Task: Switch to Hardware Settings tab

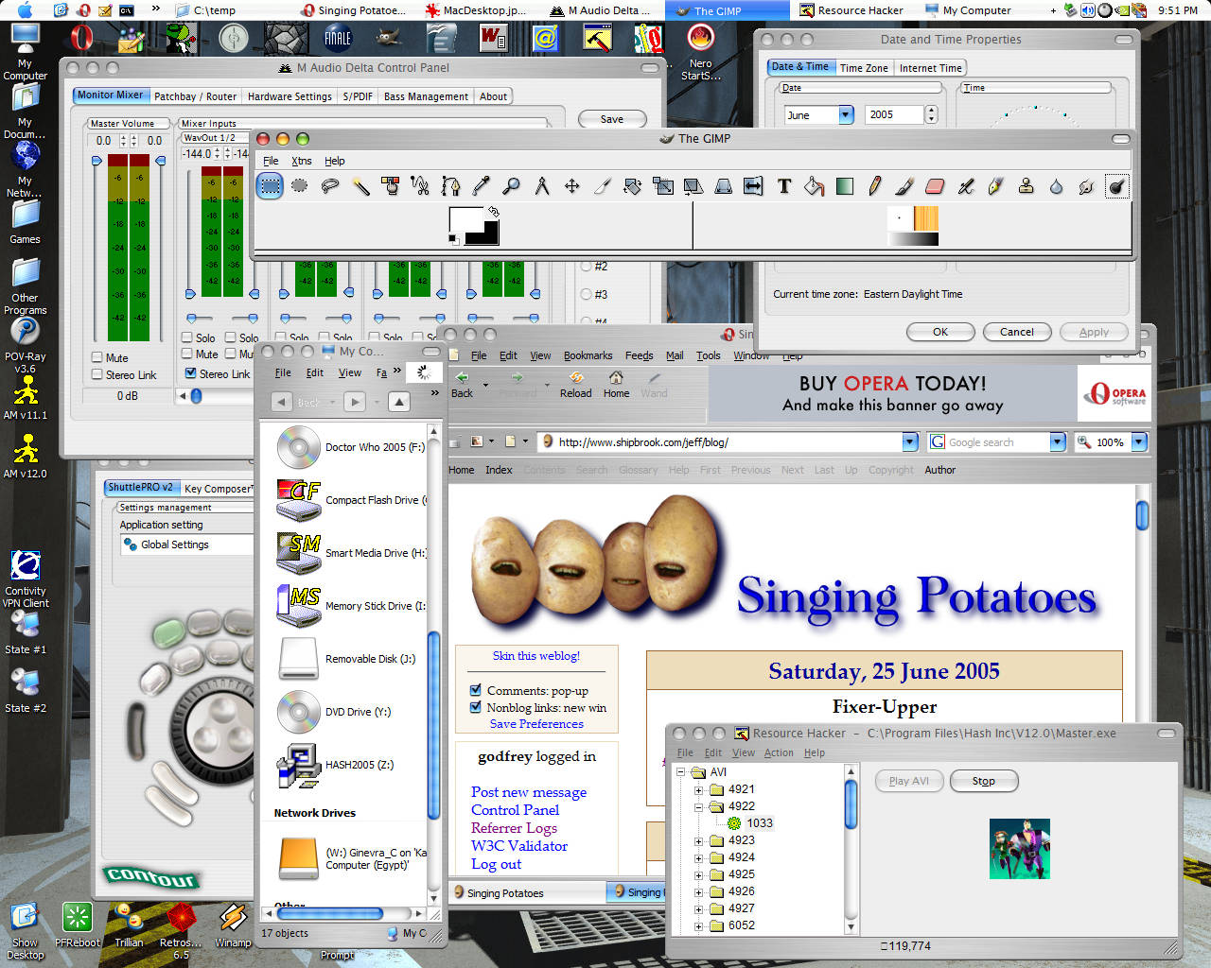Action: pos(290,96)
